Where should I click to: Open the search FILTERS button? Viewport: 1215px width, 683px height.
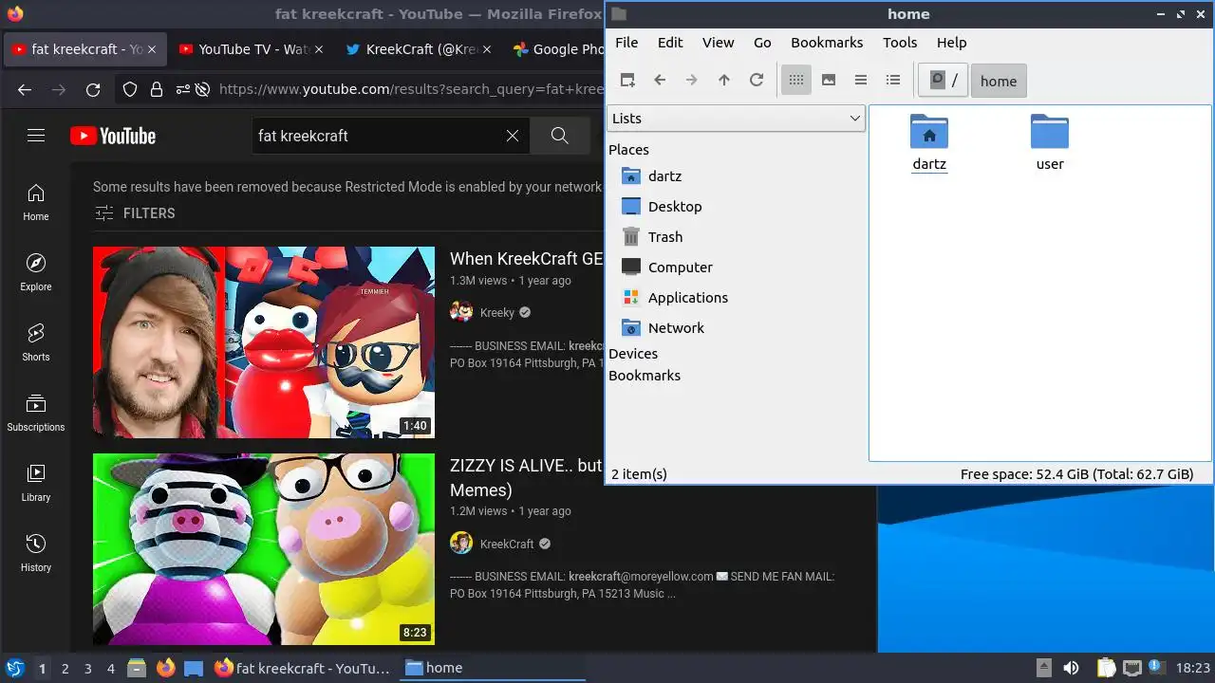click(135, 213)
